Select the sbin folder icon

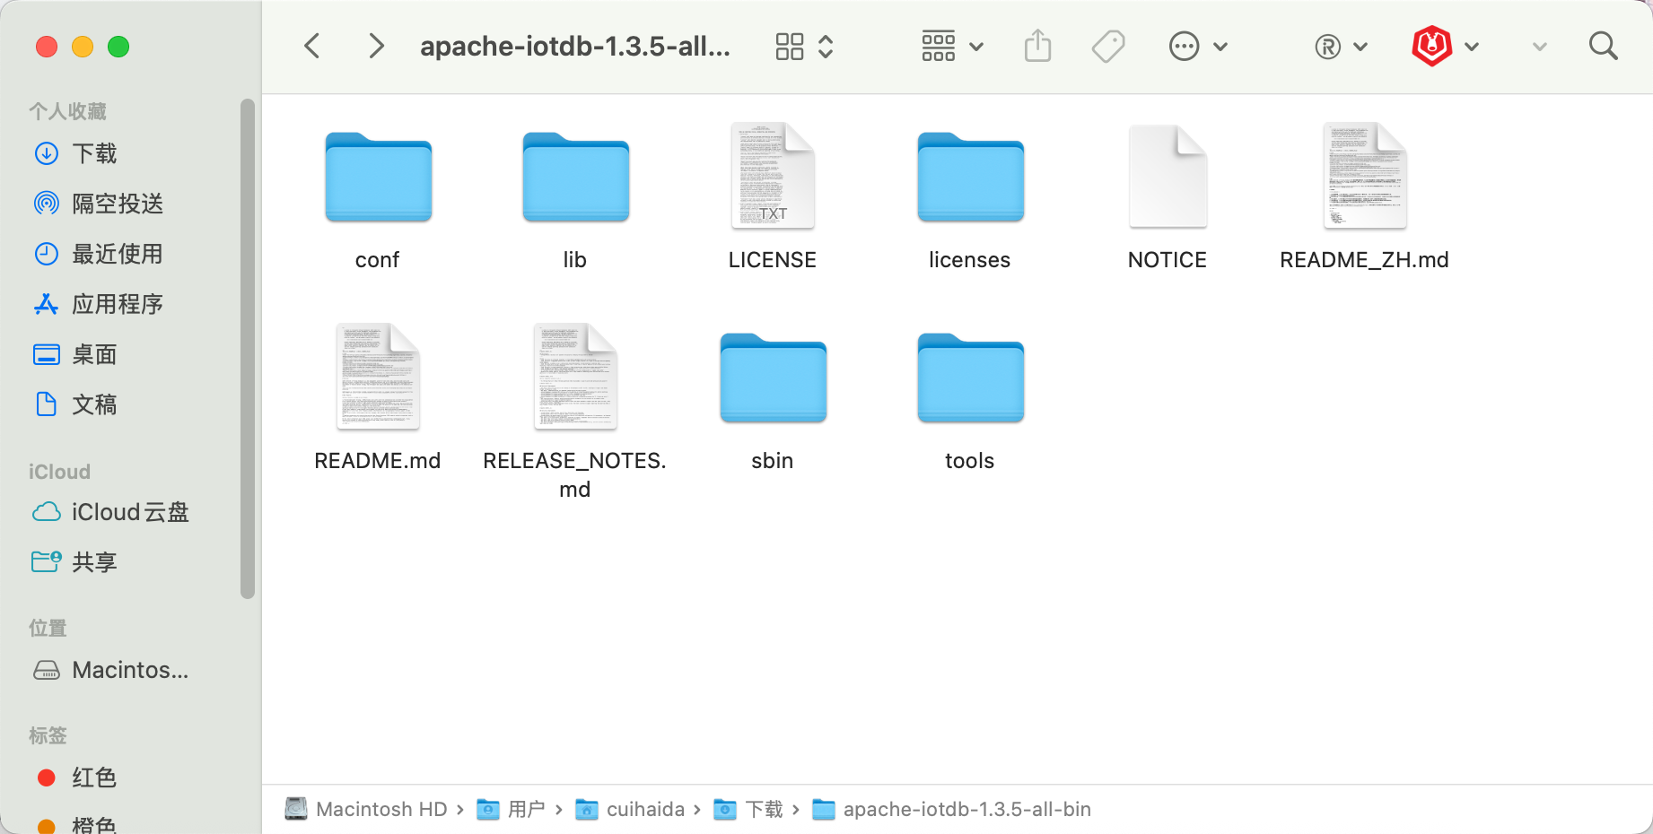[x=773, y=378]
